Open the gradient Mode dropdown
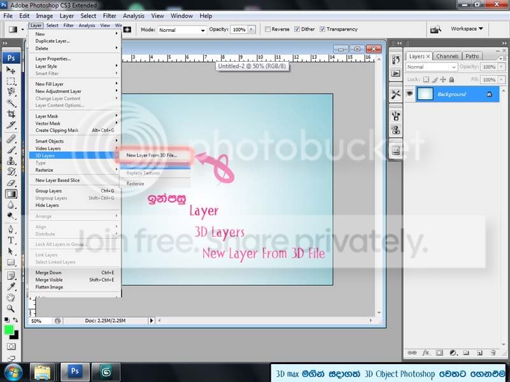 [182, 30]
